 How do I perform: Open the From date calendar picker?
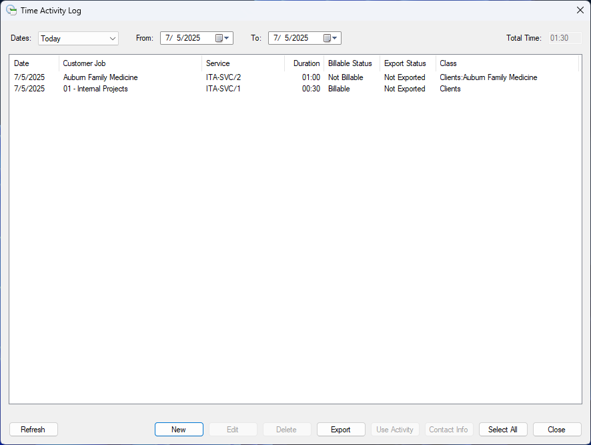222,38
